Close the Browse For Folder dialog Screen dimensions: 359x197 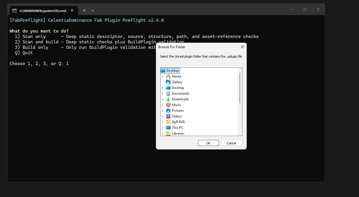(242, 47)
